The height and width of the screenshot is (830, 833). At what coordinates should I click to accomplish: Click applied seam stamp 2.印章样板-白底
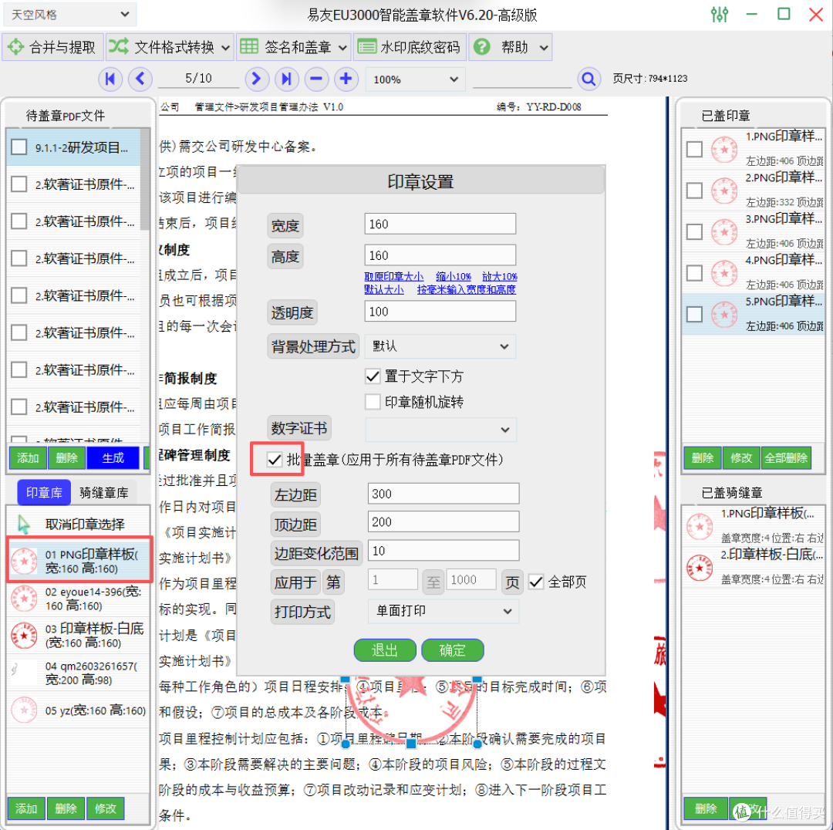click(x=699, y=567)
